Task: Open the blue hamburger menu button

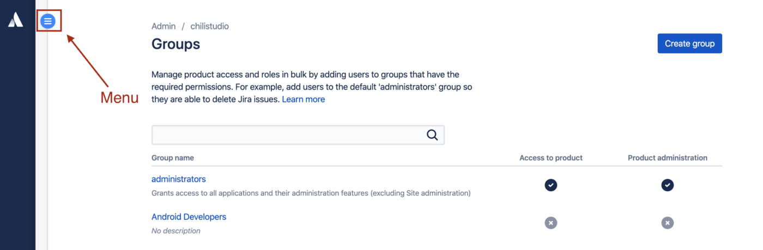Action: (48, 21)
